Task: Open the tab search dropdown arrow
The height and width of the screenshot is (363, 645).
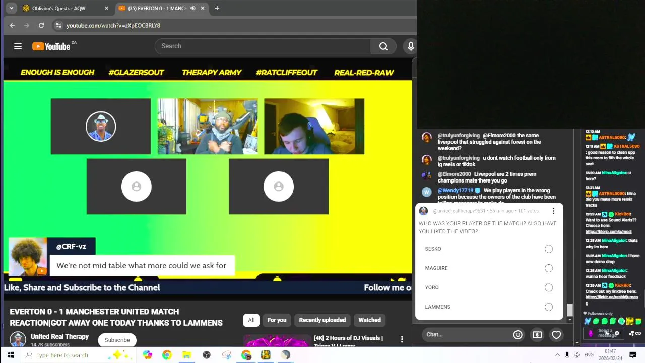Action: tap(11, 8)
